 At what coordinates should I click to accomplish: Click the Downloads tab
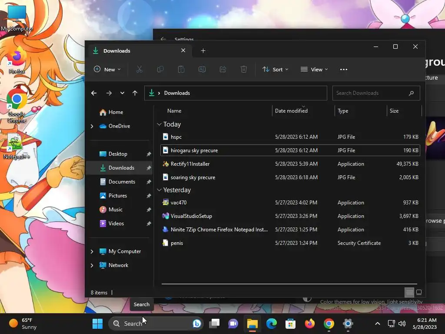coord(139,51)
